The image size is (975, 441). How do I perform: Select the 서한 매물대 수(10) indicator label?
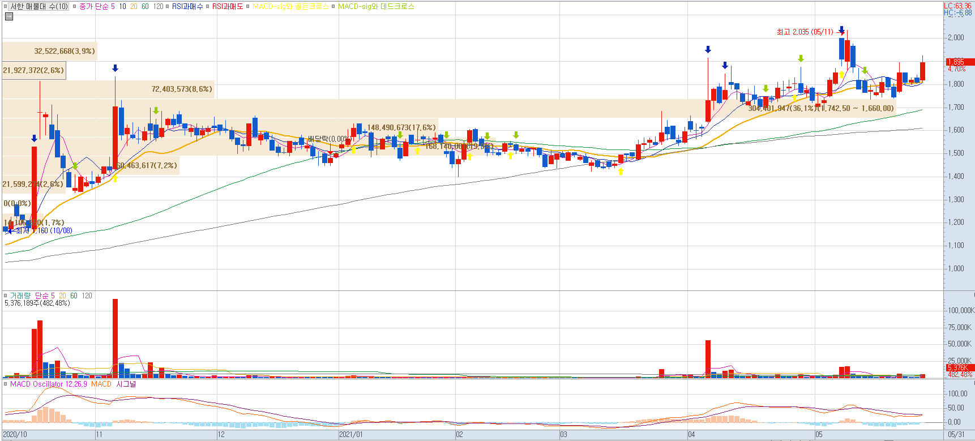(39, 6)
